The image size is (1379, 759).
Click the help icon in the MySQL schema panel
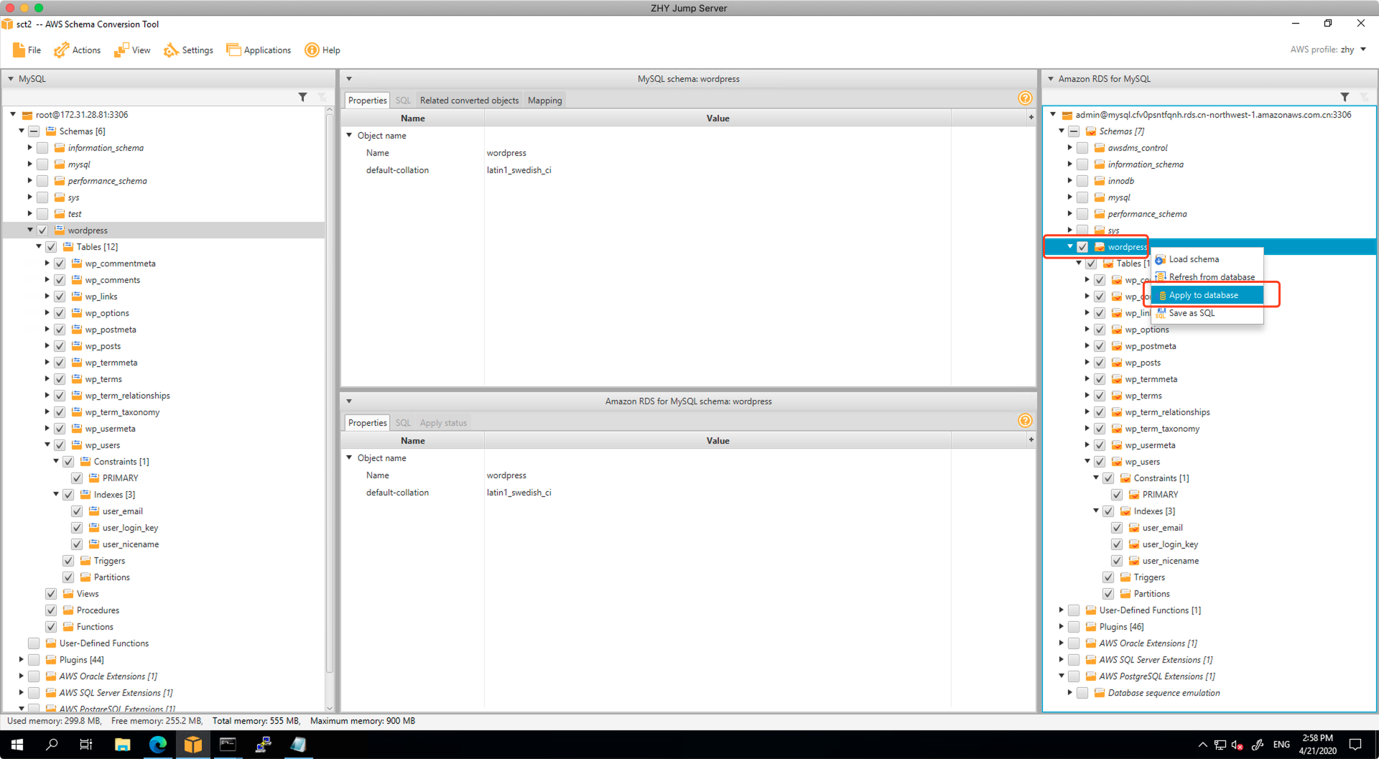[x=1025, y=98]
